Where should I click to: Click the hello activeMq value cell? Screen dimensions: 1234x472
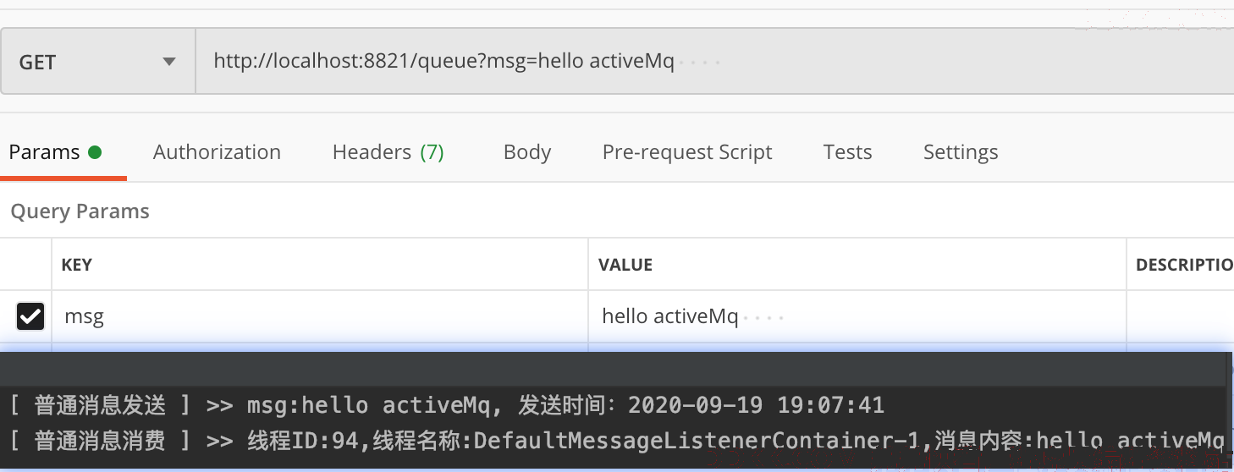coord(857,316)
